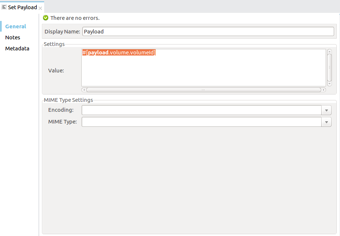Expand the Encoding dropdown arrow

(326, 110)
